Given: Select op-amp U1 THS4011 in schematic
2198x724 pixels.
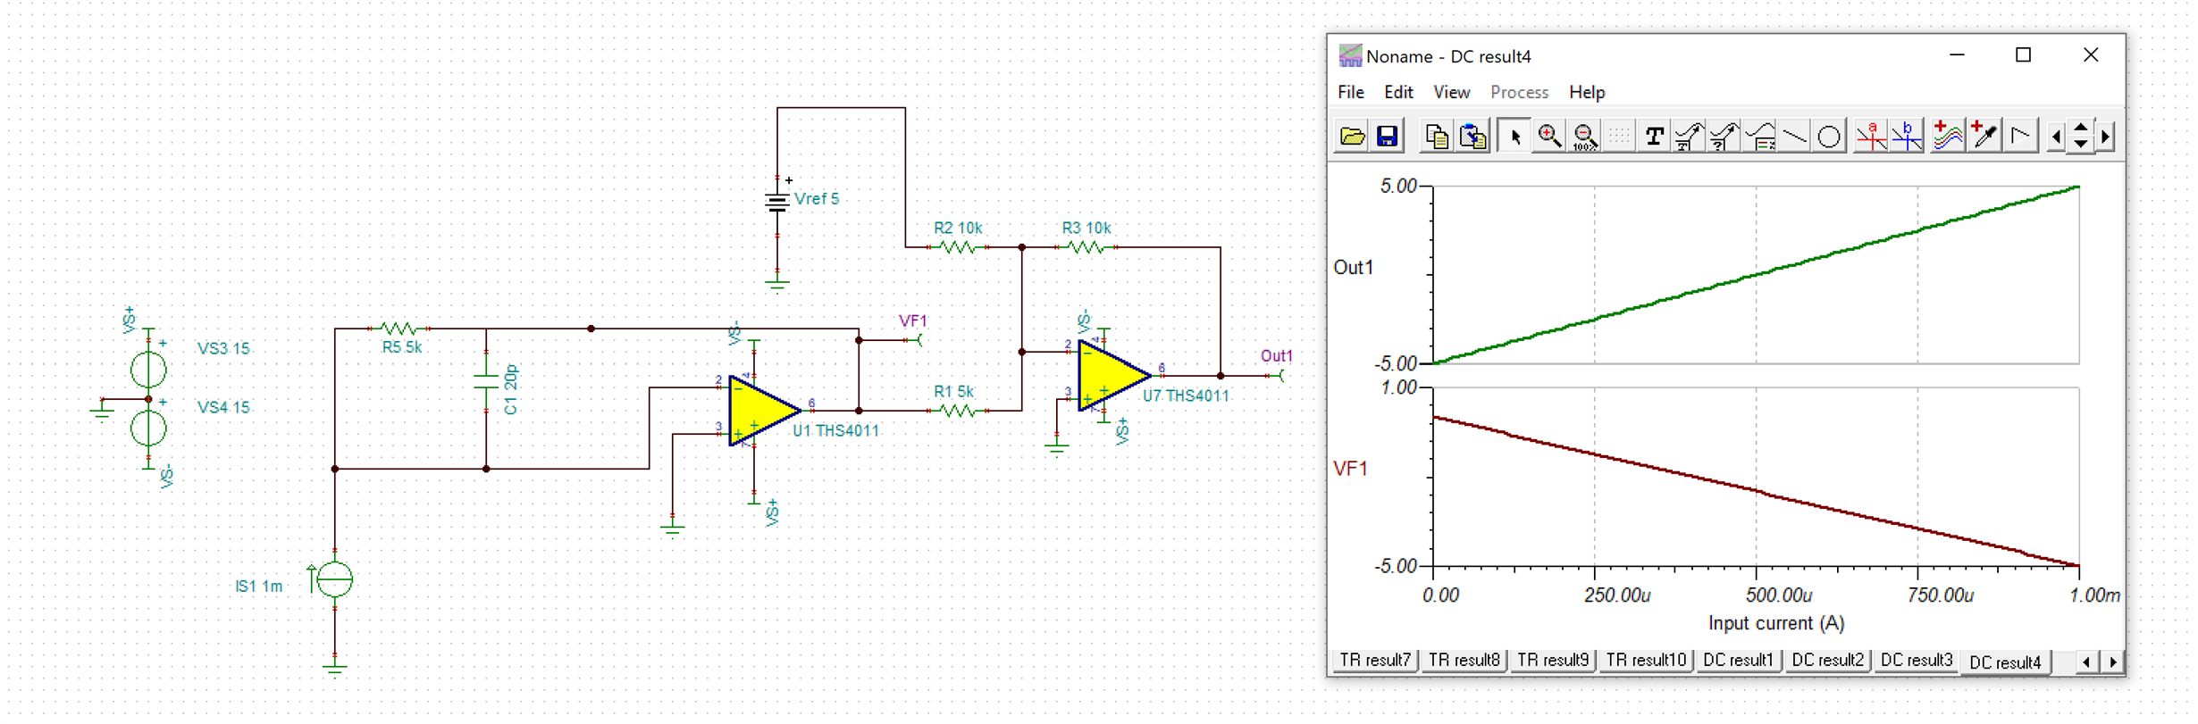Looking at the screenshot, I should [x=765, y=411].
